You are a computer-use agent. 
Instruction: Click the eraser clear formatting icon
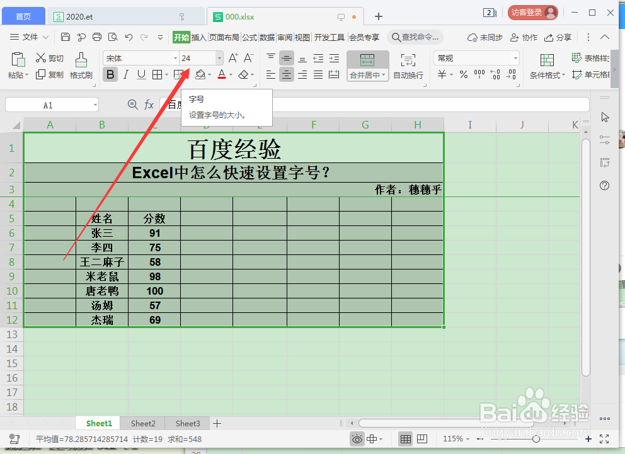[x=243, y=74]
